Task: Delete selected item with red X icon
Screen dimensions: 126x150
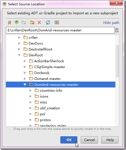Action: click(x=39, y=23)
